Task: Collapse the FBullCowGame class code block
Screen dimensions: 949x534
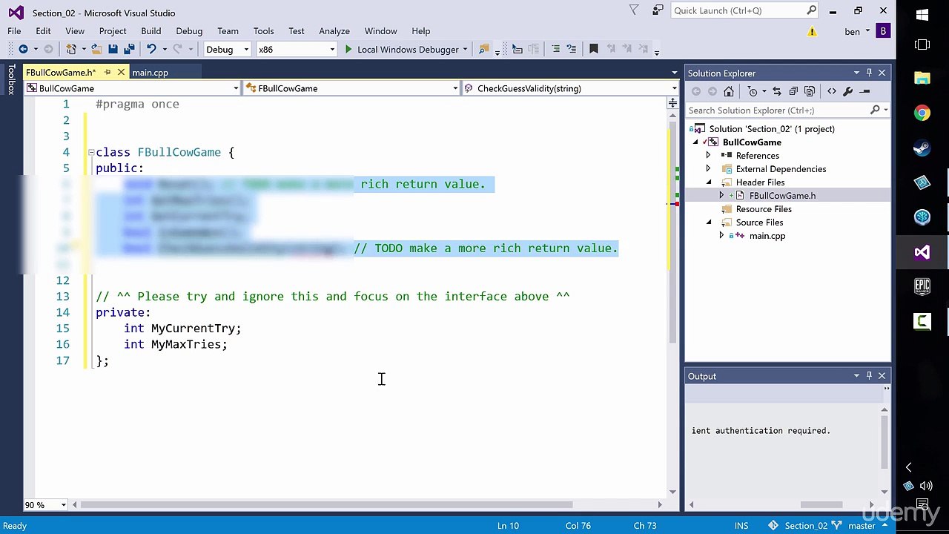Action: (91, 152)
